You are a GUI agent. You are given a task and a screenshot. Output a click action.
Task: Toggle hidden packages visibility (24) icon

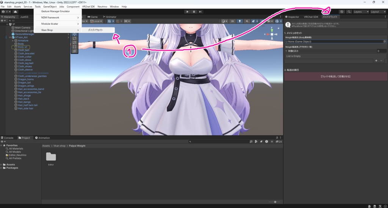coord(278,141)
